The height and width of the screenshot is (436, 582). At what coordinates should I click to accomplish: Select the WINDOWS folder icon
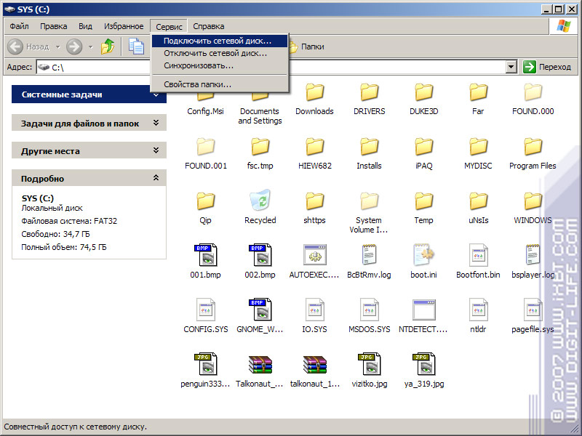pyautogui.click(x=533, y=201)
